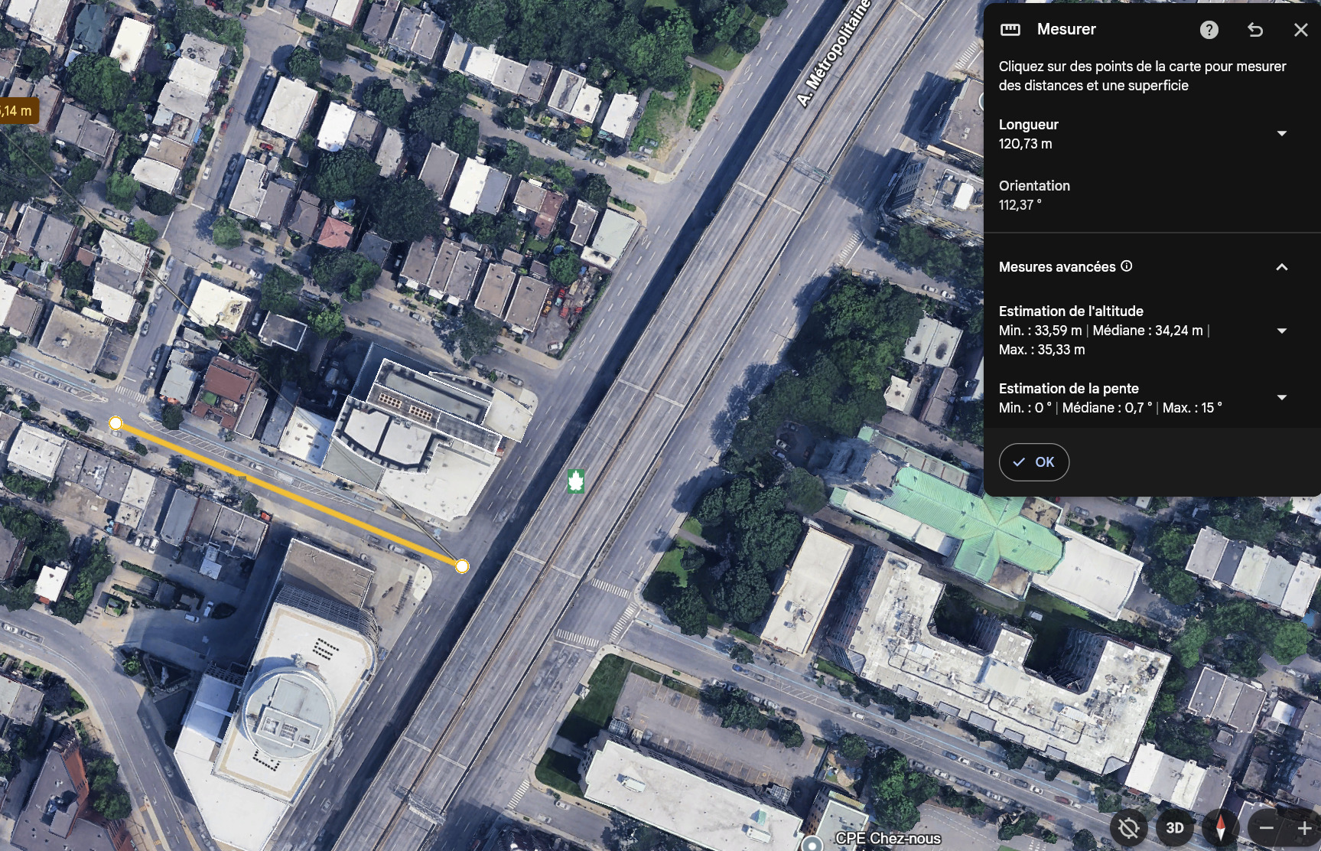Open the slope estimation unit dropdown

(1281, 397)
